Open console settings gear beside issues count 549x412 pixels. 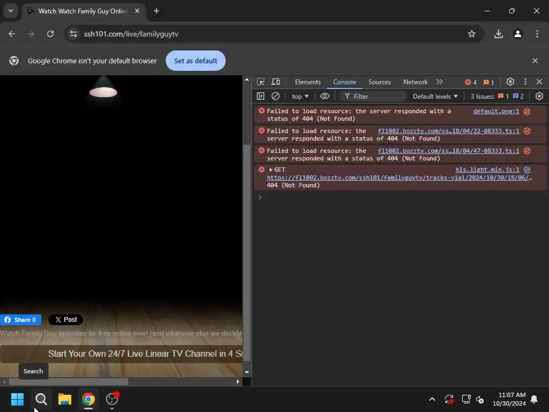point(539,96)
